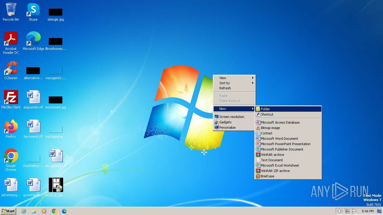
Task: Open the Recycle Bin desktop icon
Action: click(11, 12)
